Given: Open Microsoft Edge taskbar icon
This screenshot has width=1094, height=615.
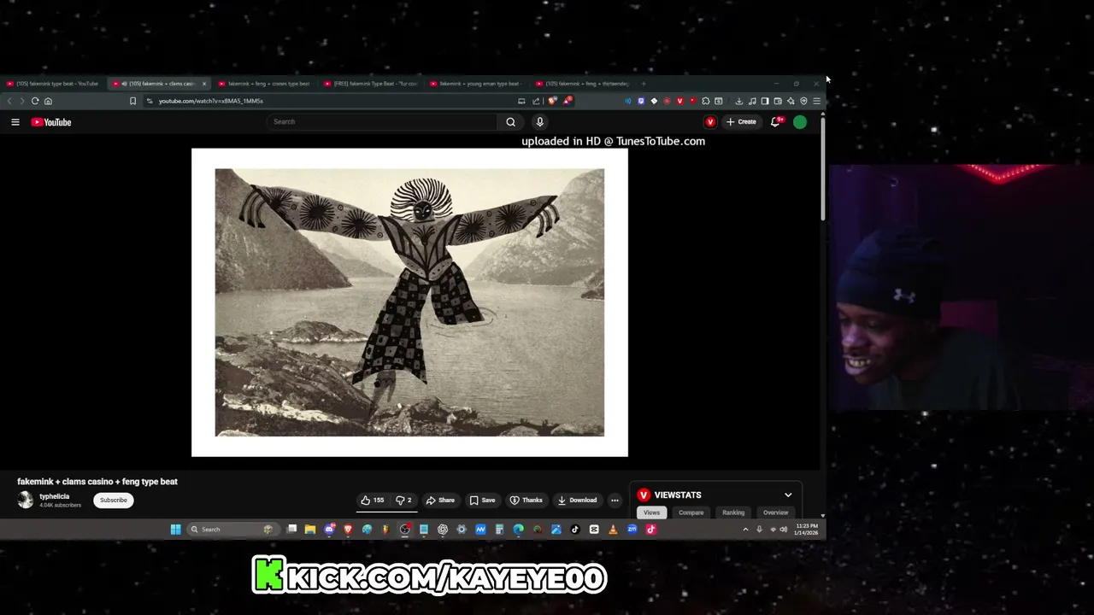Looking at the screenshot, I should pos(518,530).
